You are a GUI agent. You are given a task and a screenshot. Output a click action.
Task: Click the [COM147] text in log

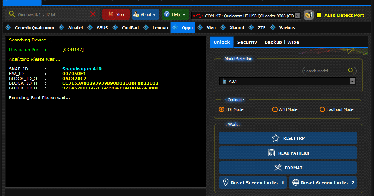73,50
